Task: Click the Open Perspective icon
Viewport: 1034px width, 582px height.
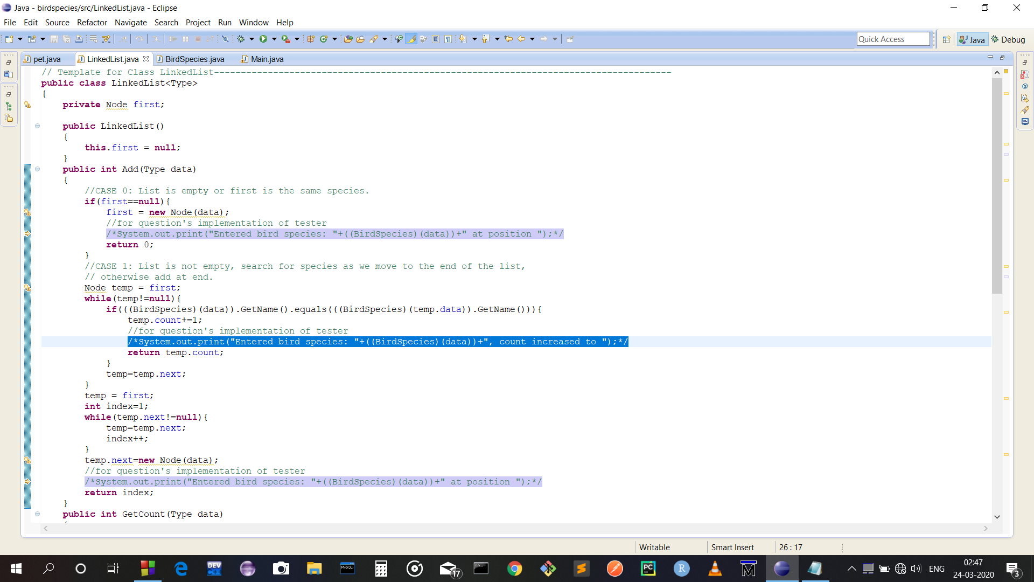Action: coord(946,39)
